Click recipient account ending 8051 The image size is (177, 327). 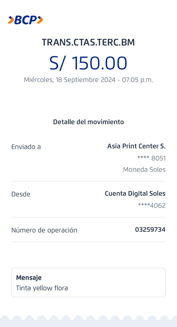[x=152, y=158]
